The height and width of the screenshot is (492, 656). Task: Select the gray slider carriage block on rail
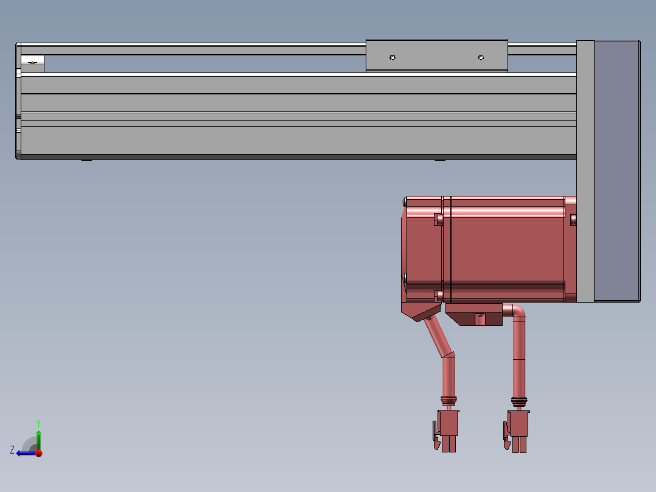pyautogui.click(x=437, y=55)
